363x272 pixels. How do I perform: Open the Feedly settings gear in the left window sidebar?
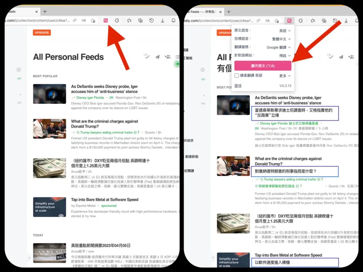click(19, 70)
